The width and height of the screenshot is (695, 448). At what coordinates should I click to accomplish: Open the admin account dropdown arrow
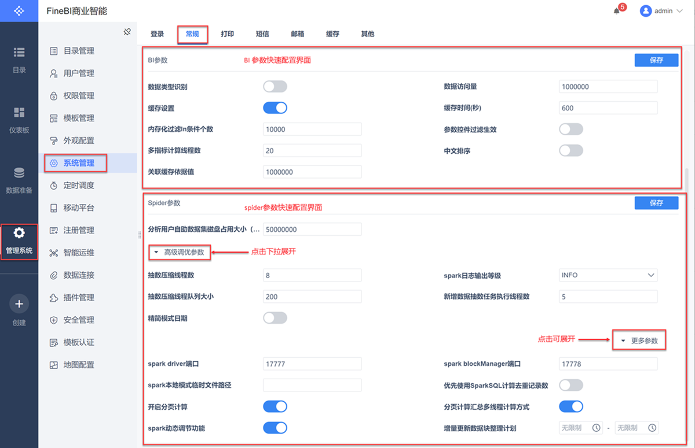pyautogui.click(x=680, y=11)
